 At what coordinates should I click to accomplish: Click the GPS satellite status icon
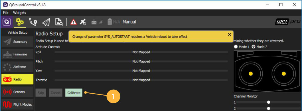click(x=83, y=22)
